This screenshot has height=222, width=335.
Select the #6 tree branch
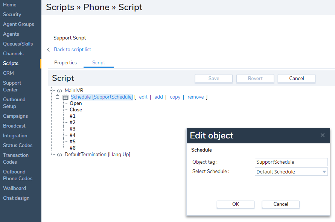point(72,148)
